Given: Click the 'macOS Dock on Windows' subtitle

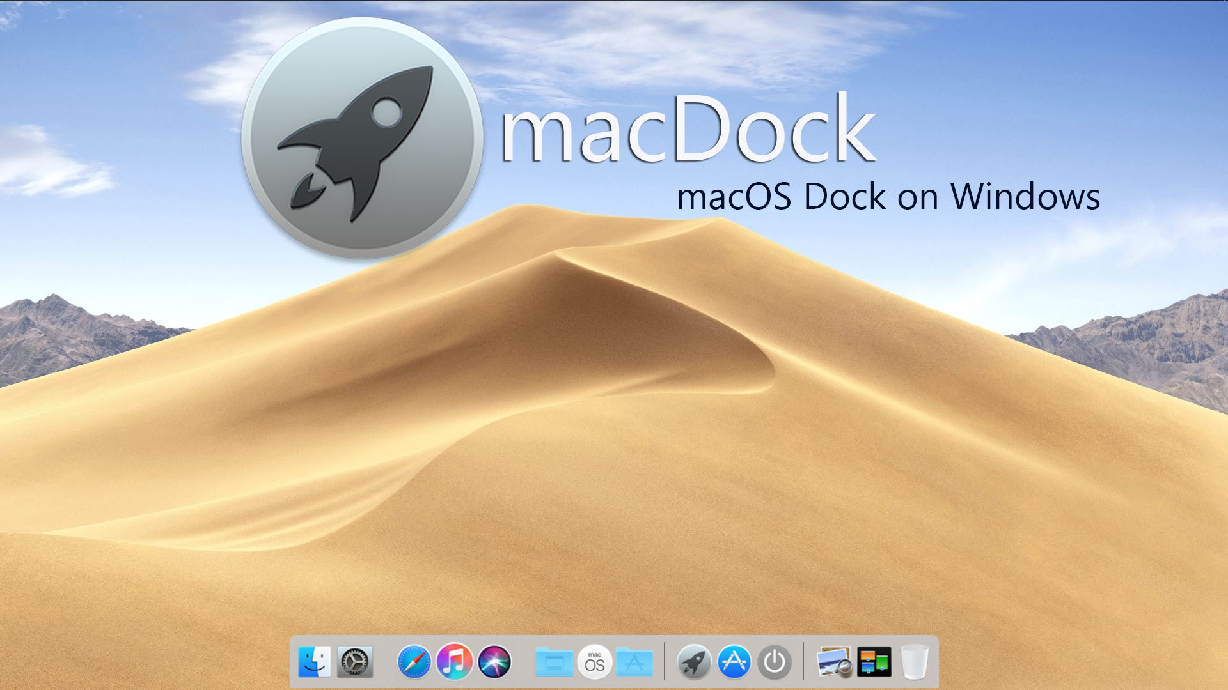Looking at the screenshot, I should [888, 197].
